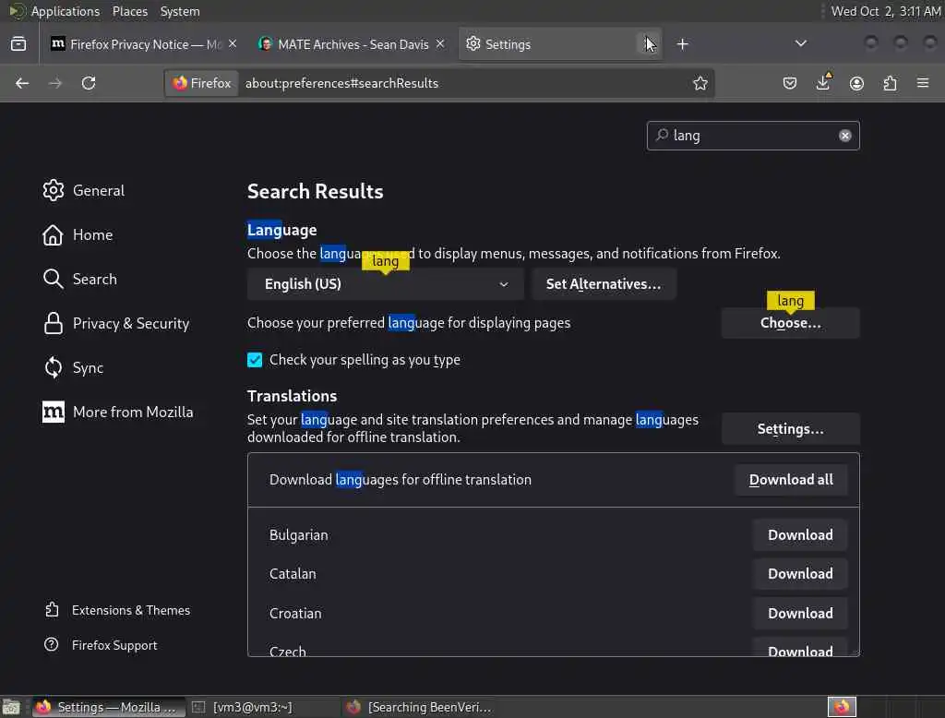Open the Privacy & Security category
This screenshot has width=945, height=718.
point(115,324)
